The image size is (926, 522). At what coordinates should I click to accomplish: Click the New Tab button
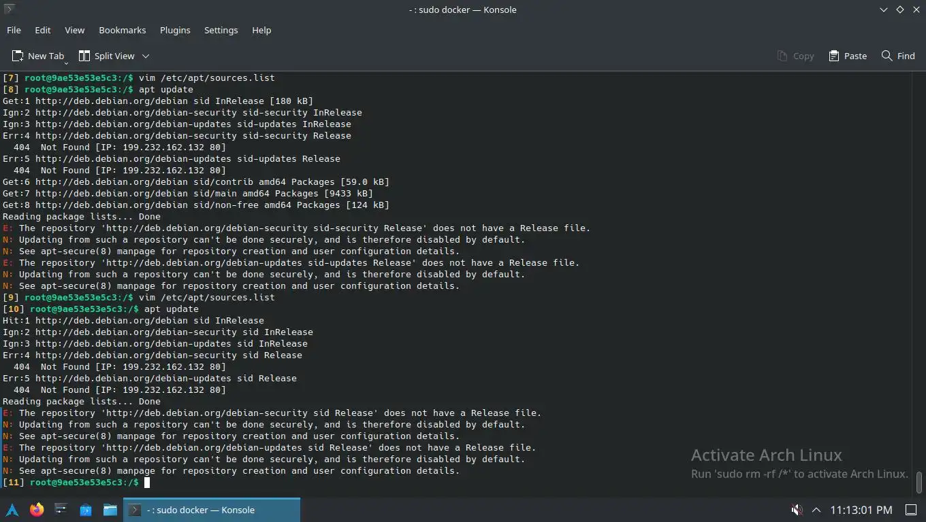(38, 56)
